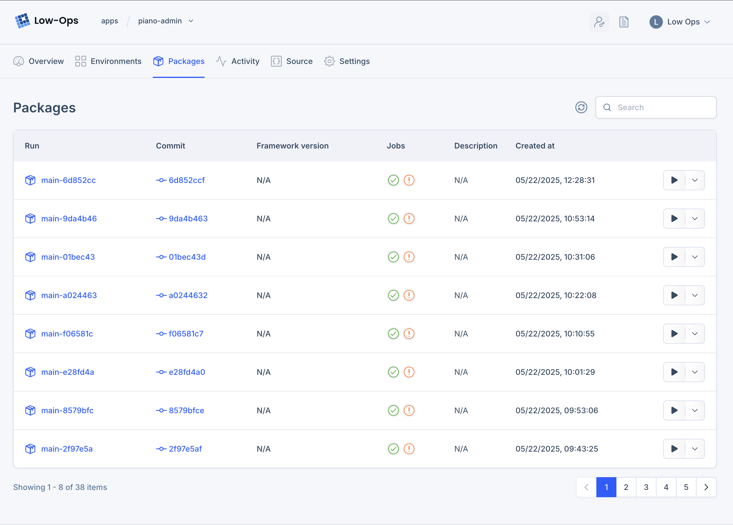Click the warning indicator on main-2f97e5a row
The width and height of the screenshot is (733, 525).
click(409, 449)
